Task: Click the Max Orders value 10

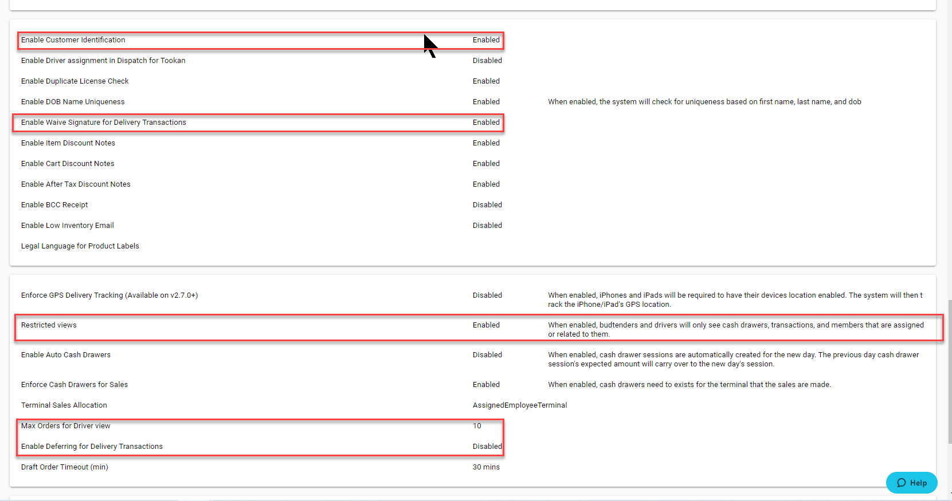Action: point(477,426)
